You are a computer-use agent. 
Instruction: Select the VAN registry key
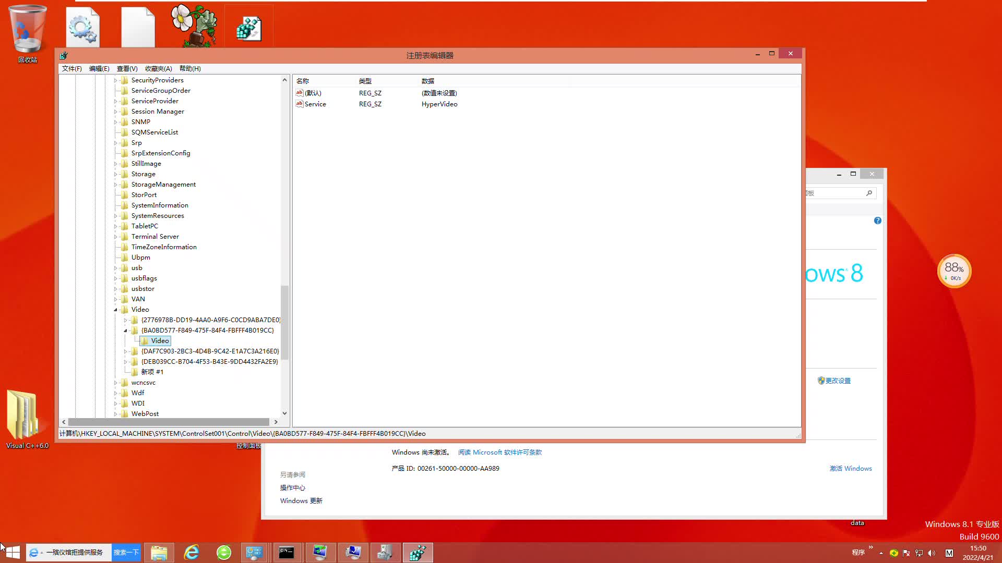[x=138, y=298]
